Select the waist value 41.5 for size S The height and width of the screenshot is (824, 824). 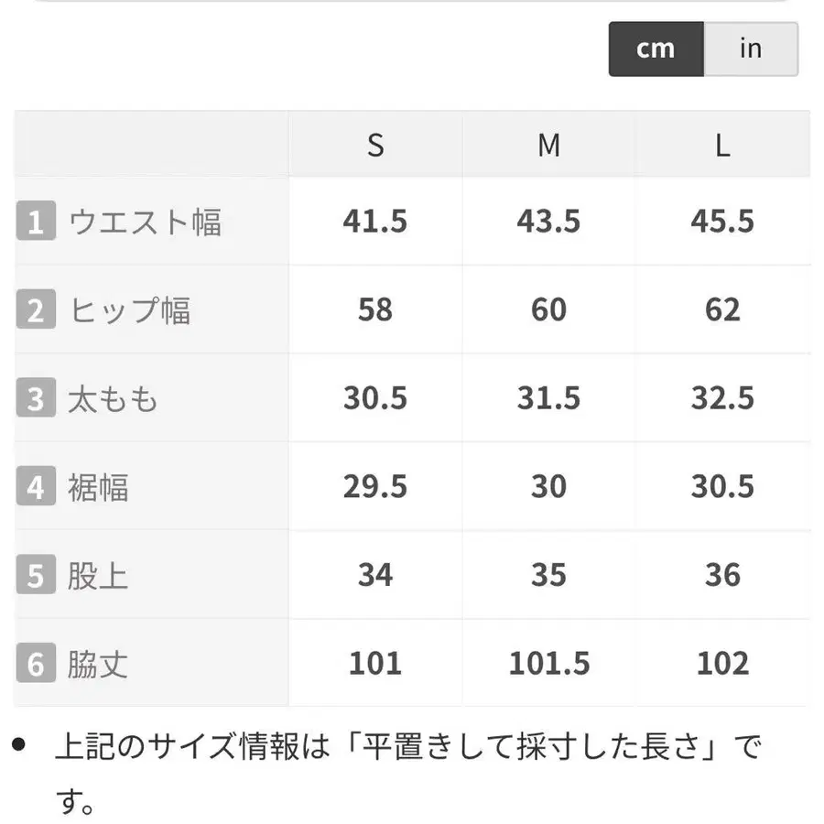click(x=374, y=221)
